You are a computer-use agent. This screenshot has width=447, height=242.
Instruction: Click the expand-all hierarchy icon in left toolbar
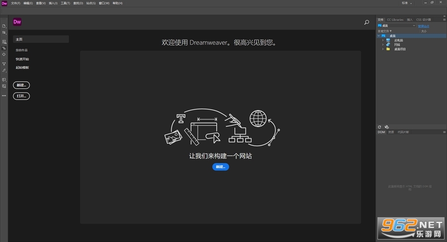[x=4, y=64]
